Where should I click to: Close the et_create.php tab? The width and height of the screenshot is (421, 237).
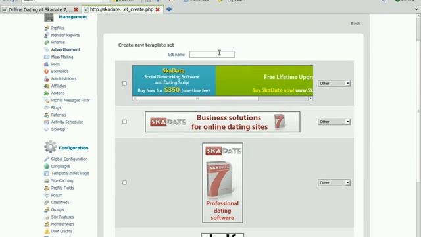158,9
